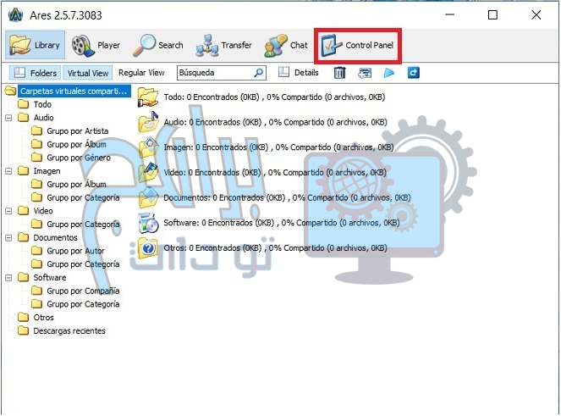The width and height of the screenshot is (561, 416).
Task: Toggle the Virtual View button
Action: click(88, 73)
